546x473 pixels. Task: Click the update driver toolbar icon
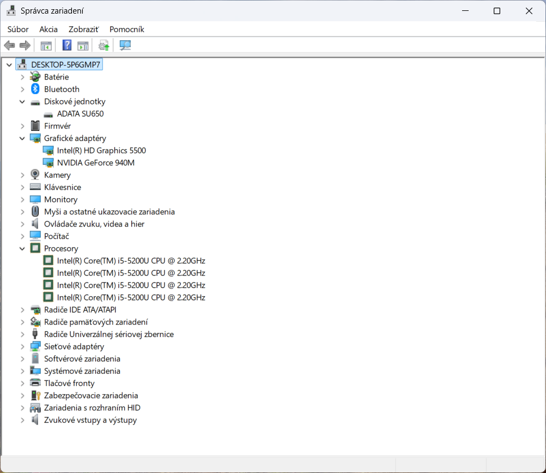104,45
